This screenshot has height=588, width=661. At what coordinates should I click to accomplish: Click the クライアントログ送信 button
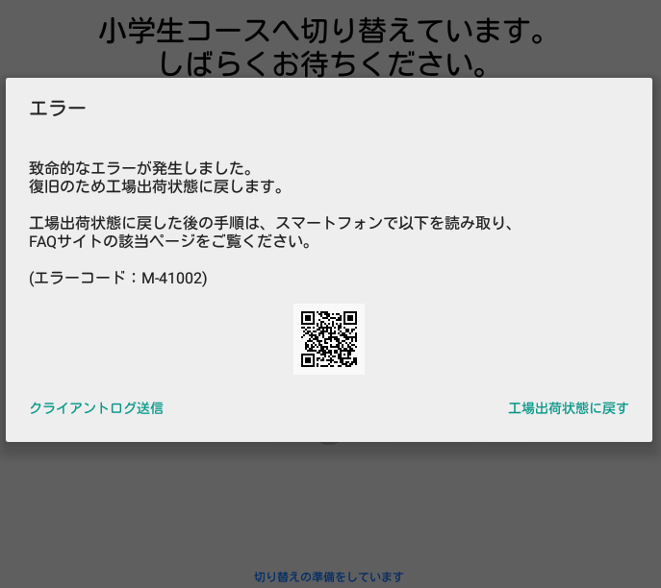tap(96, 408)
